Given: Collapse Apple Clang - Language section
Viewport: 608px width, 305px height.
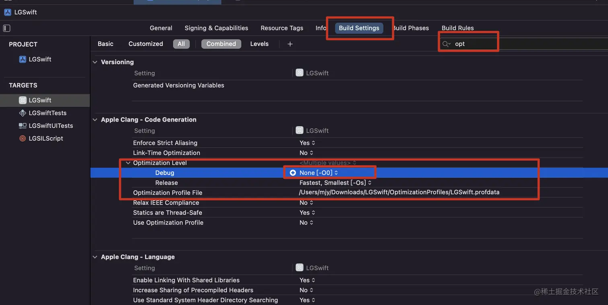Looking at the screenshot, I should tap(95, 257).
